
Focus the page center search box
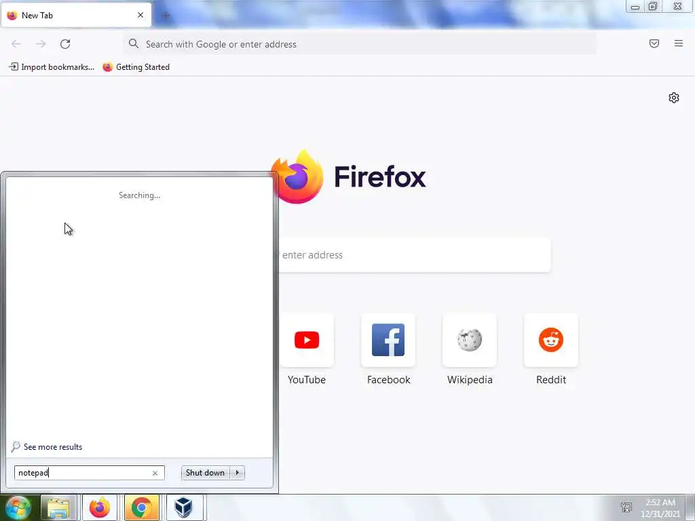coord(415,255)
